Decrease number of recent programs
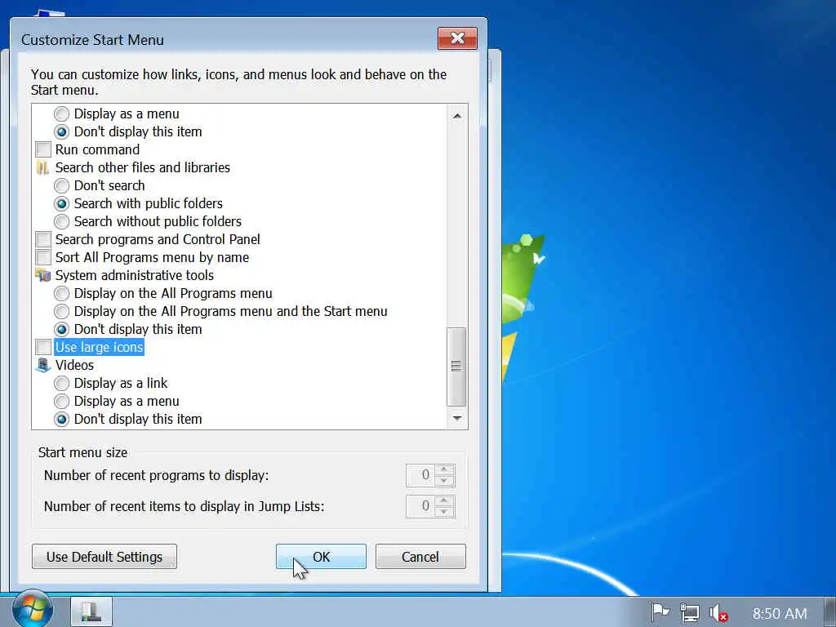 click(443, 480)
